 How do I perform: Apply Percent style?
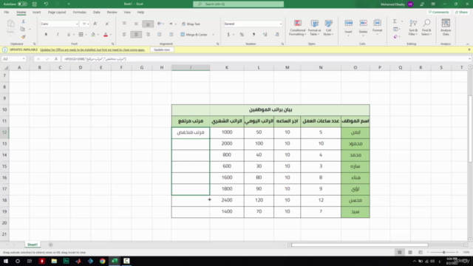click(x=242, y=35)
